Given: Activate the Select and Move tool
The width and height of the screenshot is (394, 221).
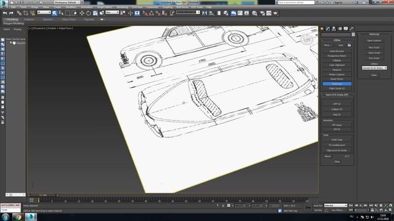Looking at the screenshot, I should point(82,13).
